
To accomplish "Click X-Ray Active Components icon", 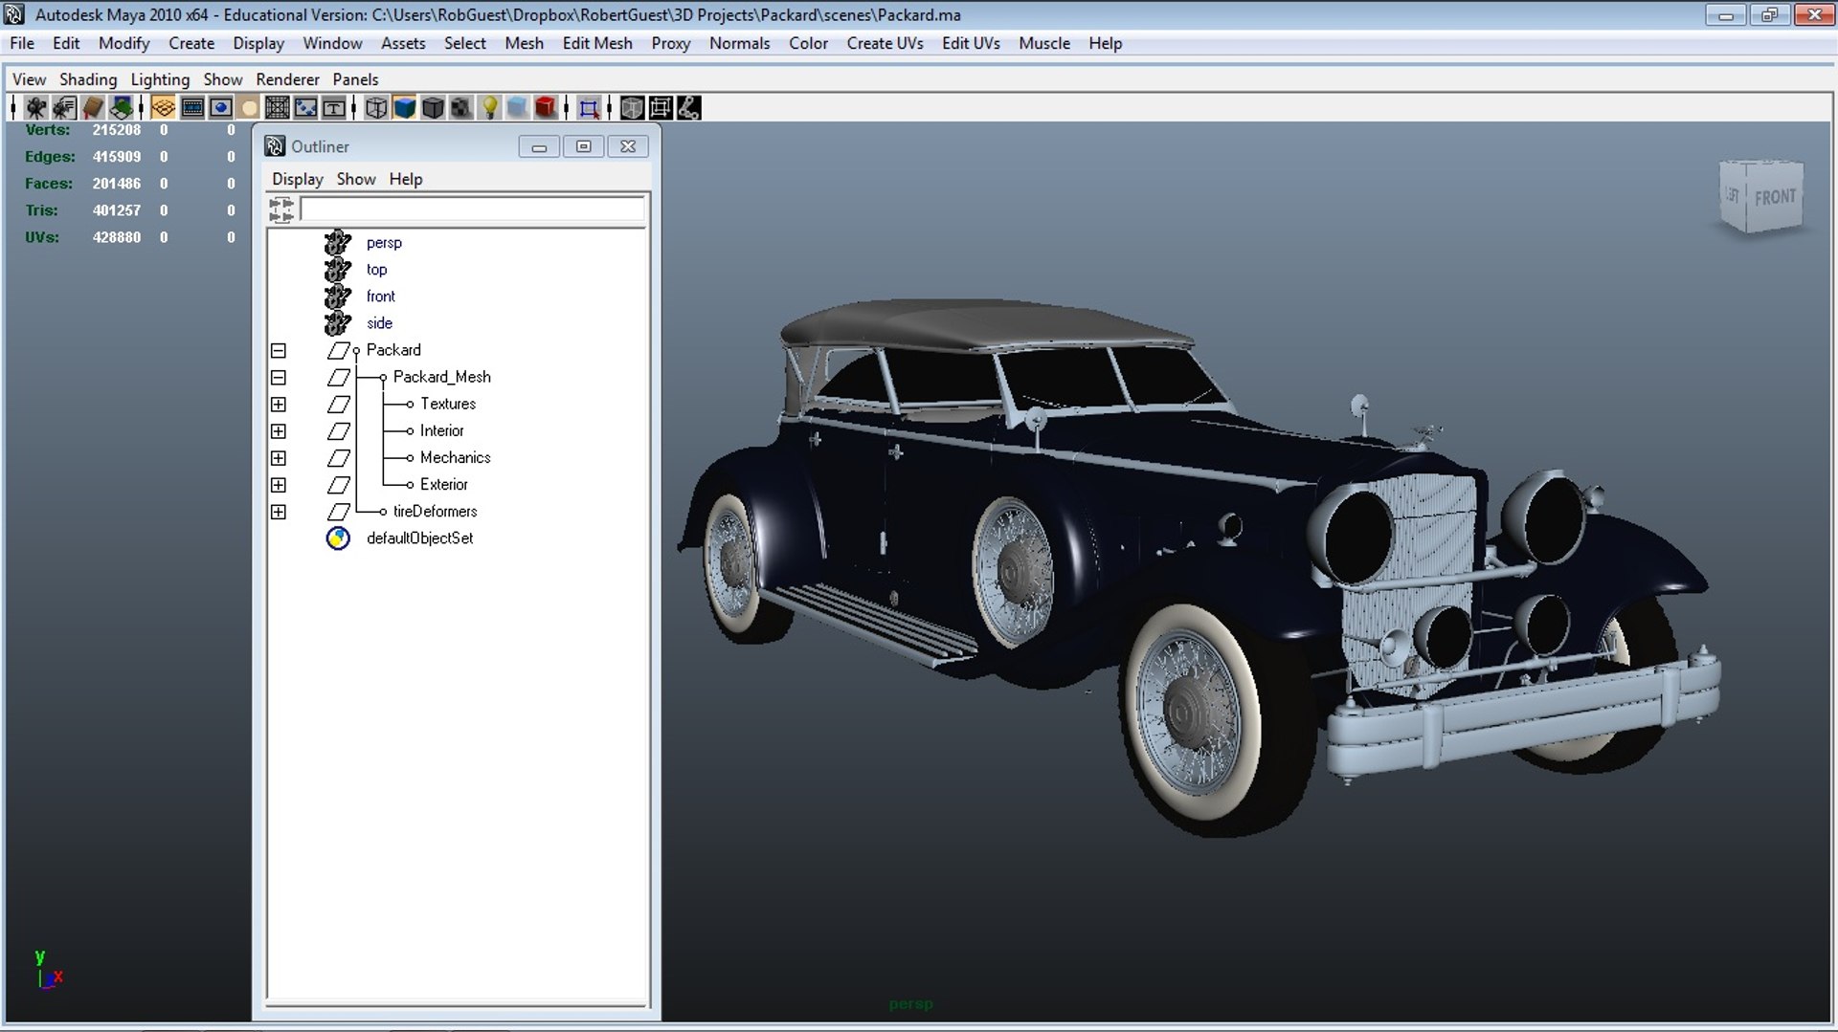I will tap(661, 108).
